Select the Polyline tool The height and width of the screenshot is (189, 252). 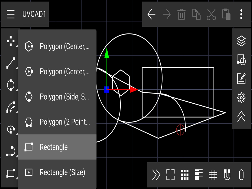tap(11, 151)
